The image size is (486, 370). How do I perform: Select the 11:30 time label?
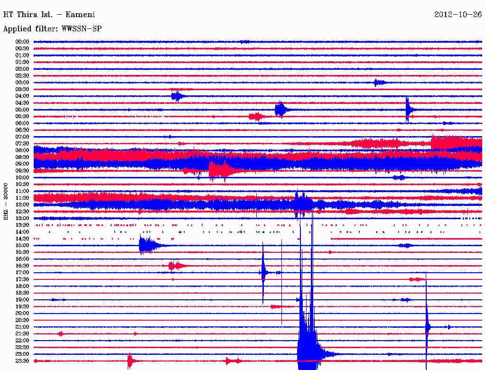(22, 198)
